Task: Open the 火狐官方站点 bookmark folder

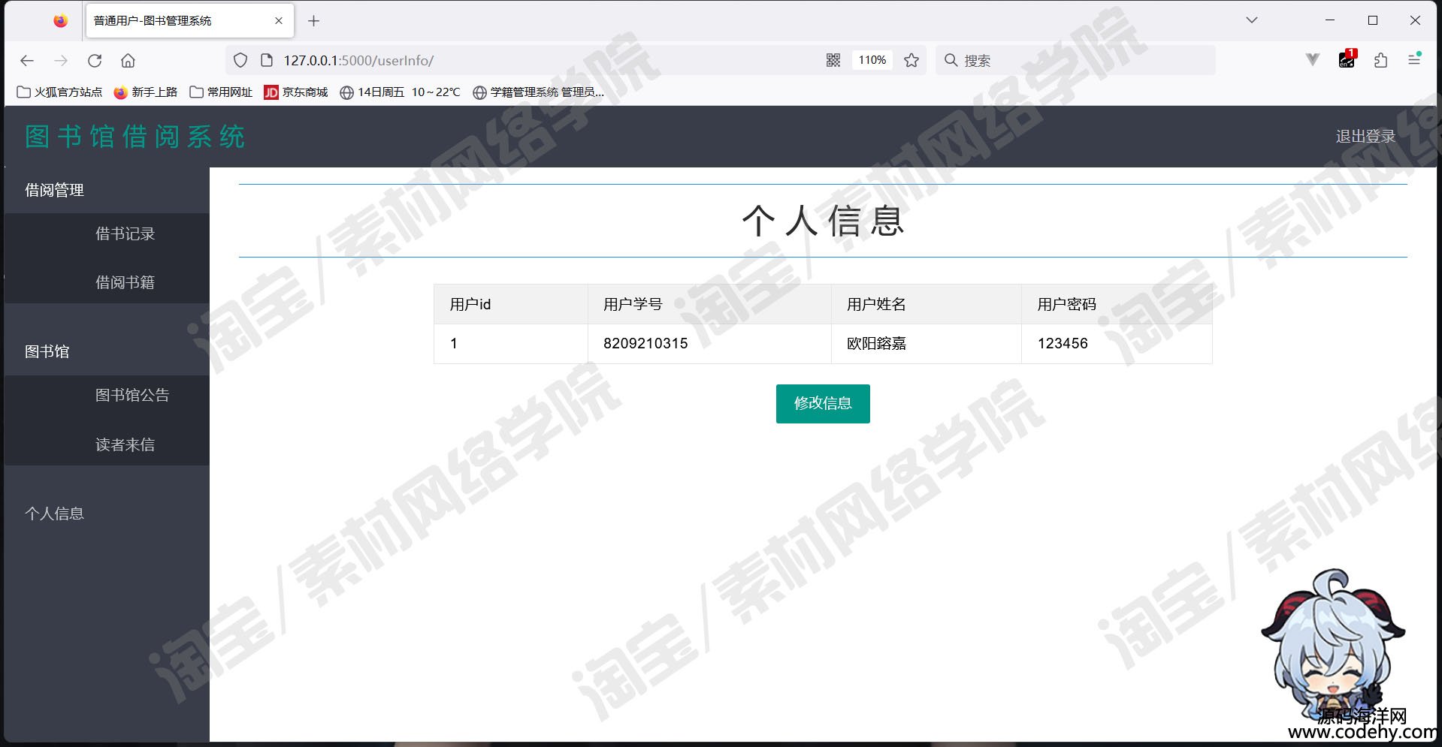Action: click(60, 92)
